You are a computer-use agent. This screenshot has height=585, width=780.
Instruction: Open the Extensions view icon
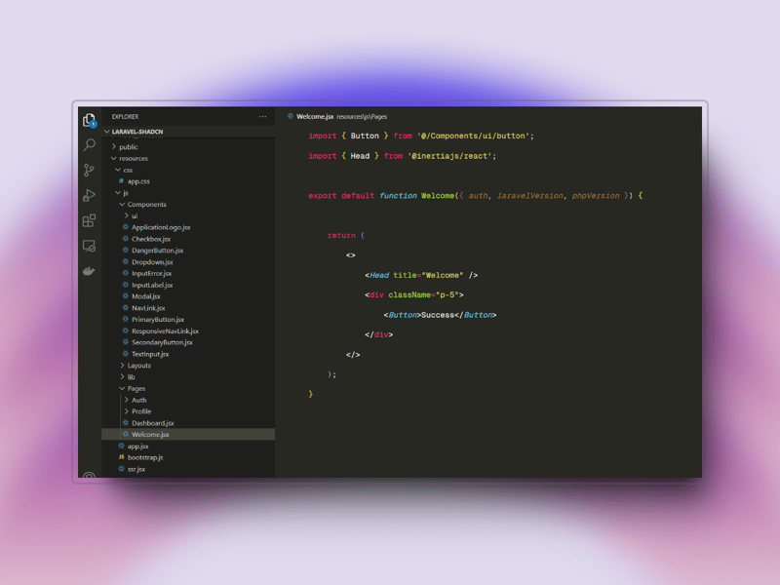tap(89, 220)
